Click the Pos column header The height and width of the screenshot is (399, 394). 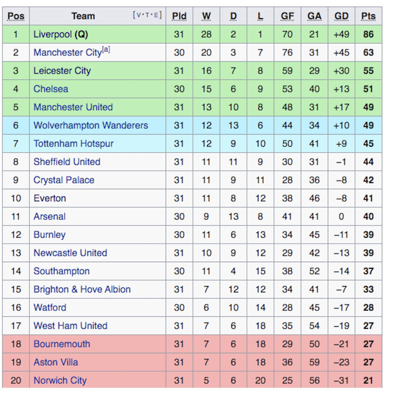(16, 16)
